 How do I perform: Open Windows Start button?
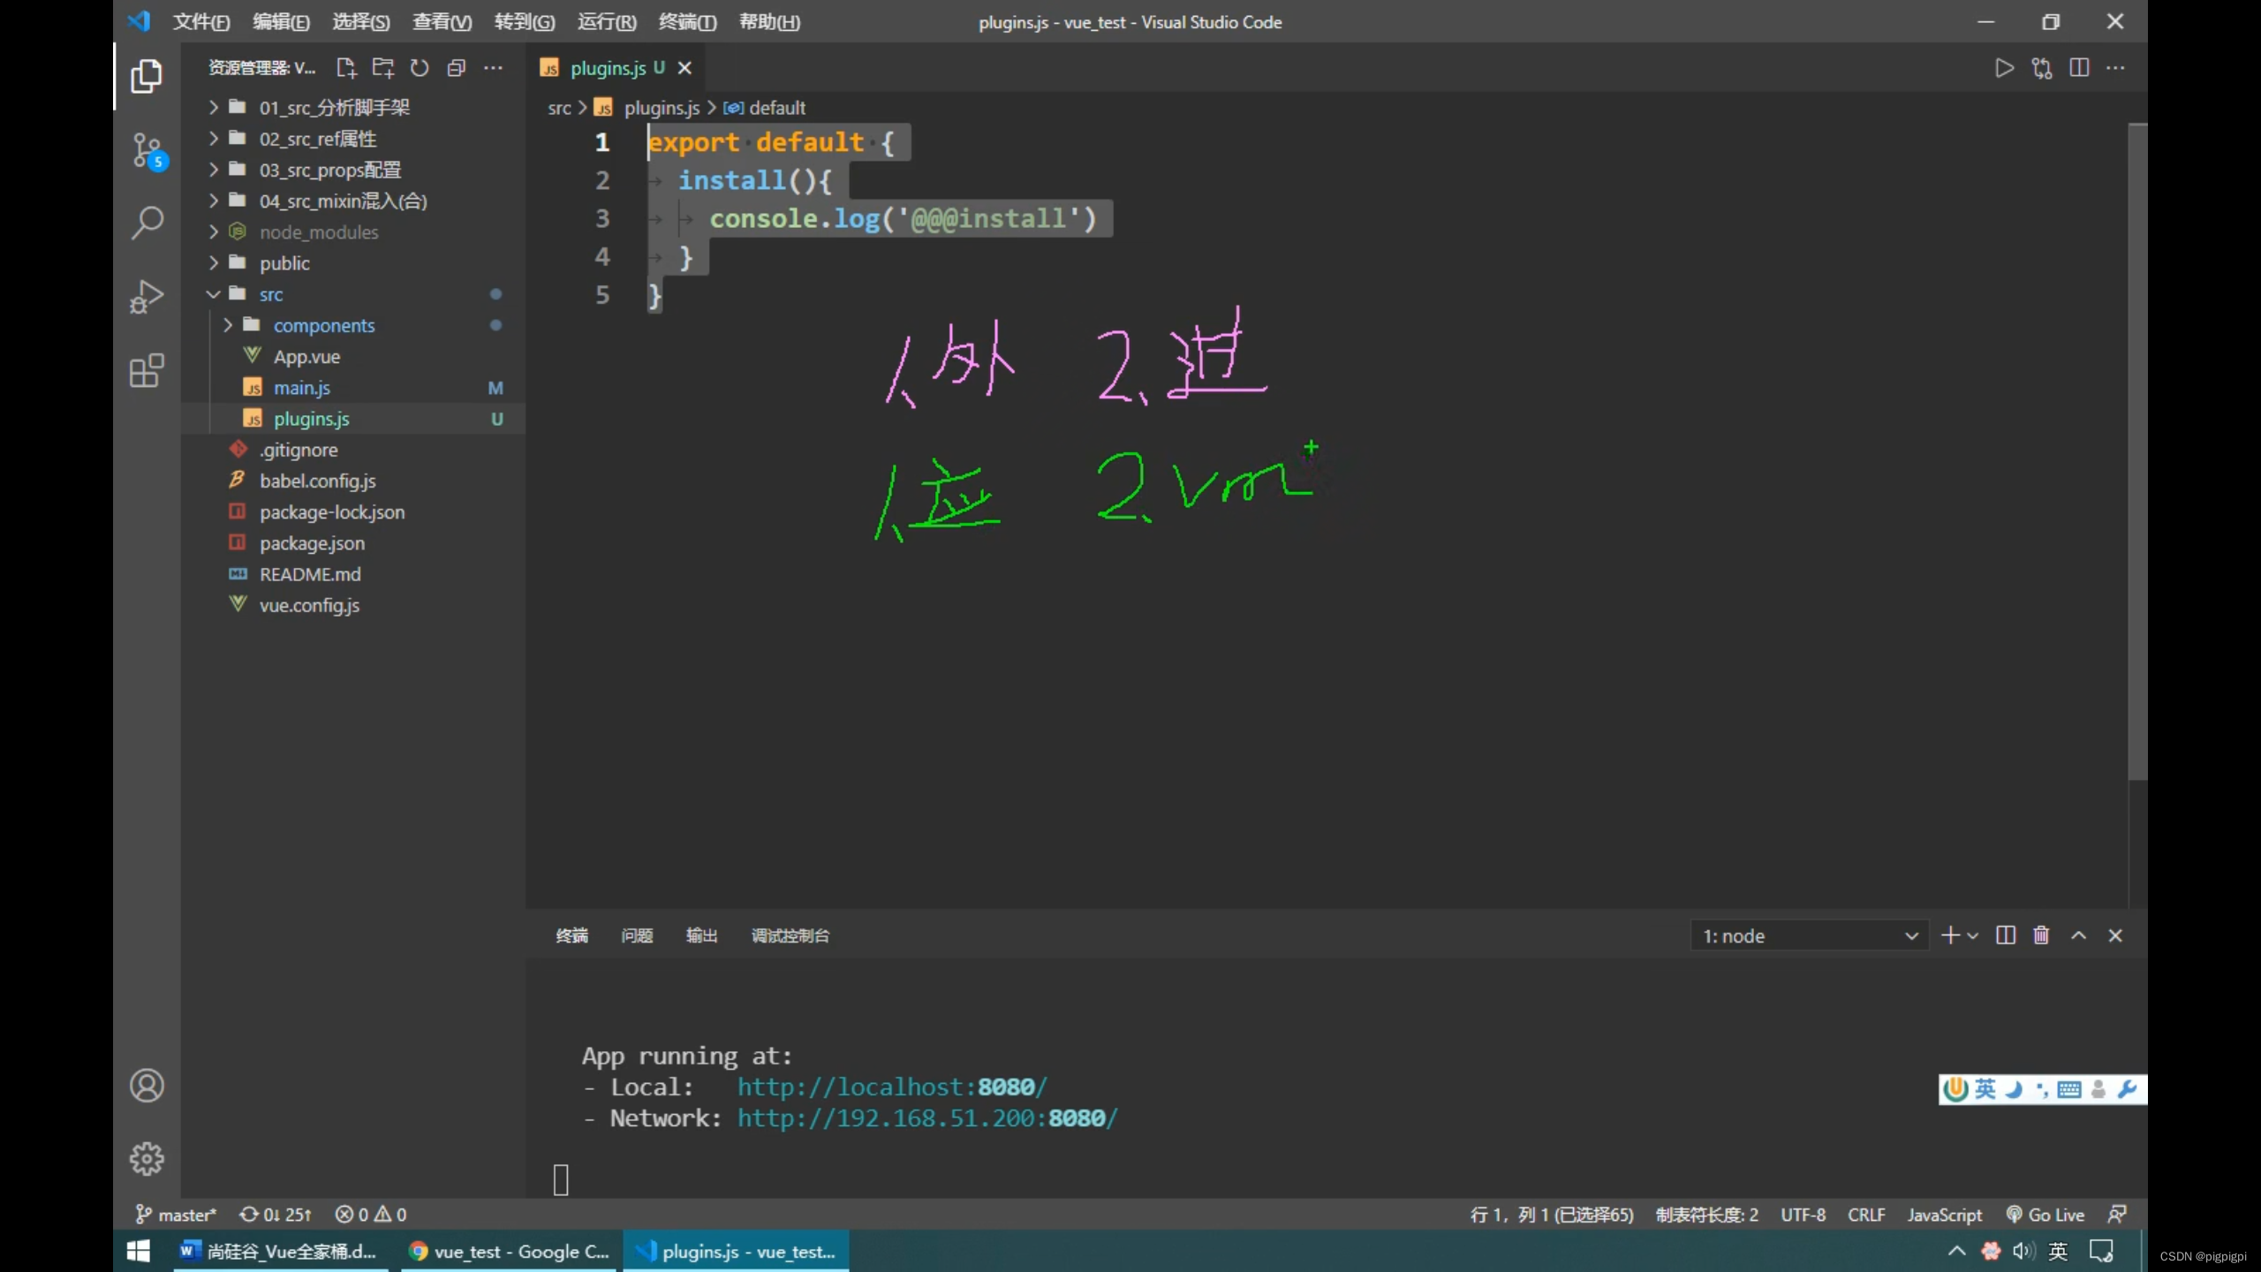coord(139,1251)
